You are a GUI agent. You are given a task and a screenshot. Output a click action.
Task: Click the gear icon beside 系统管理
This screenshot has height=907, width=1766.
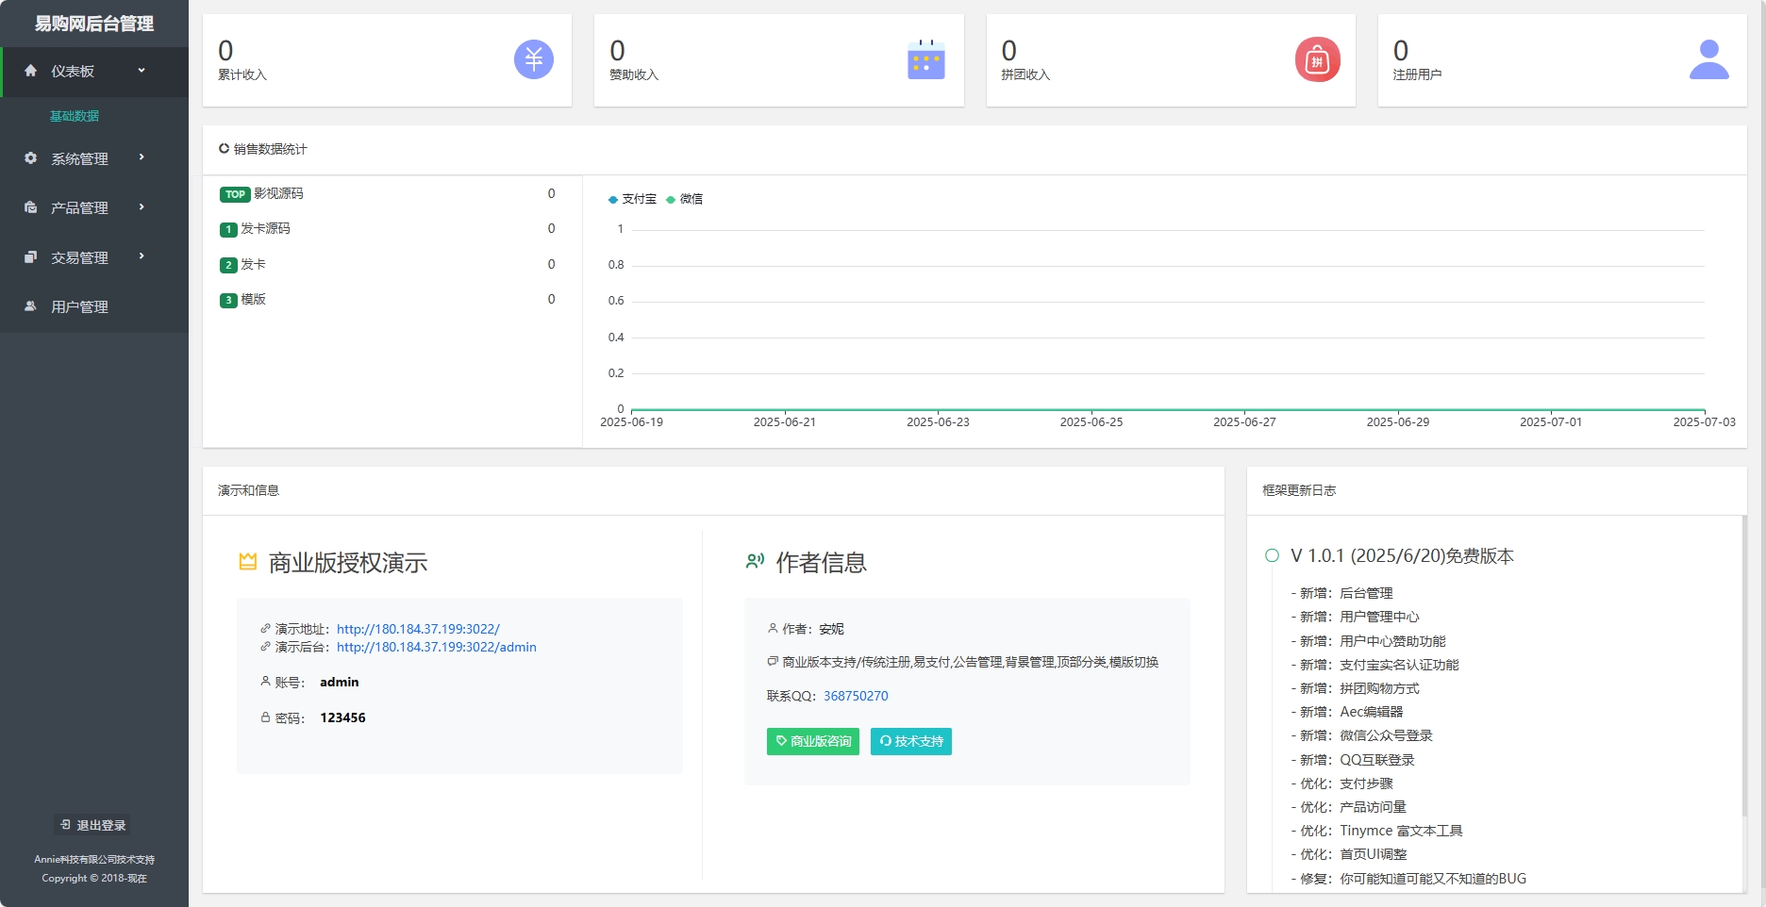pos(29,158)
